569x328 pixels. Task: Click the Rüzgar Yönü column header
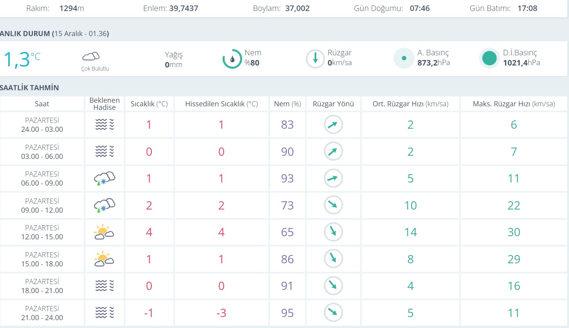pos(333,104)
